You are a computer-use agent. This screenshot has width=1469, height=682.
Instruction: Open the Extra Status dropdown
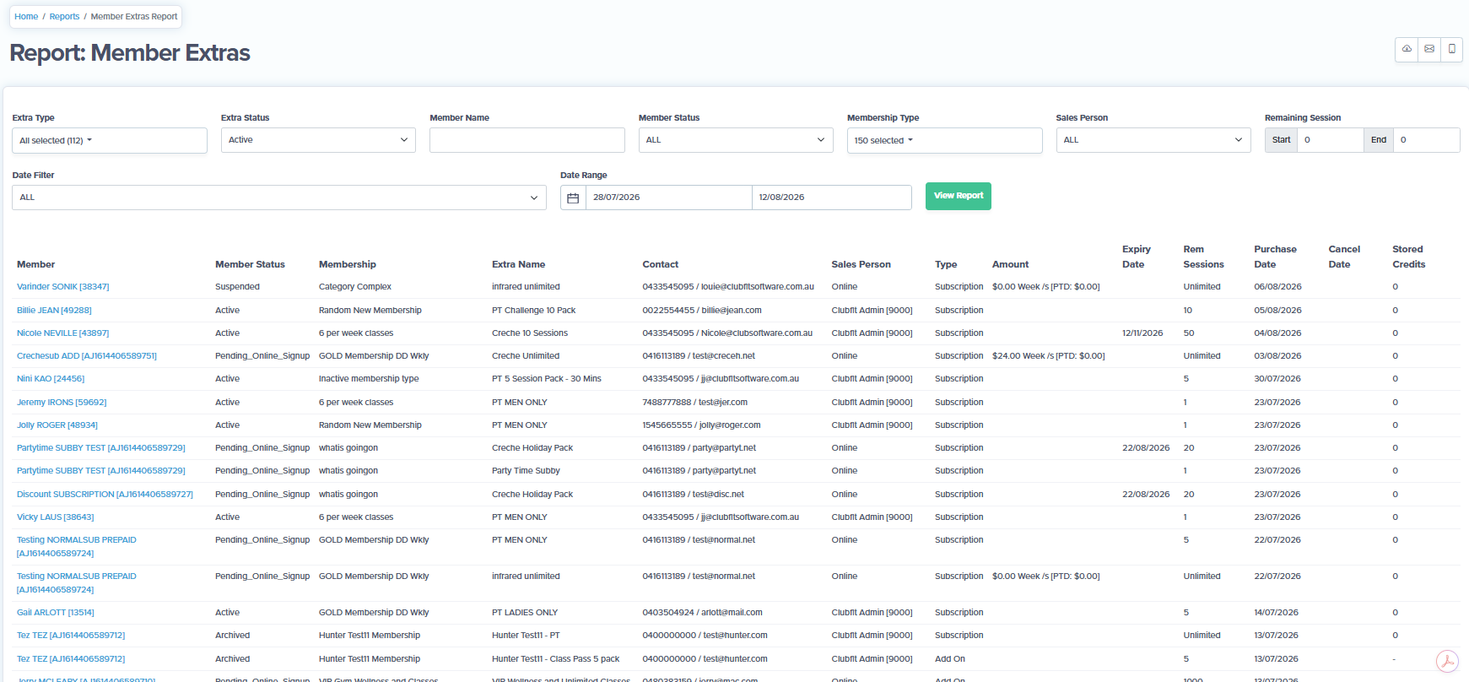click(x=318, y=140)
